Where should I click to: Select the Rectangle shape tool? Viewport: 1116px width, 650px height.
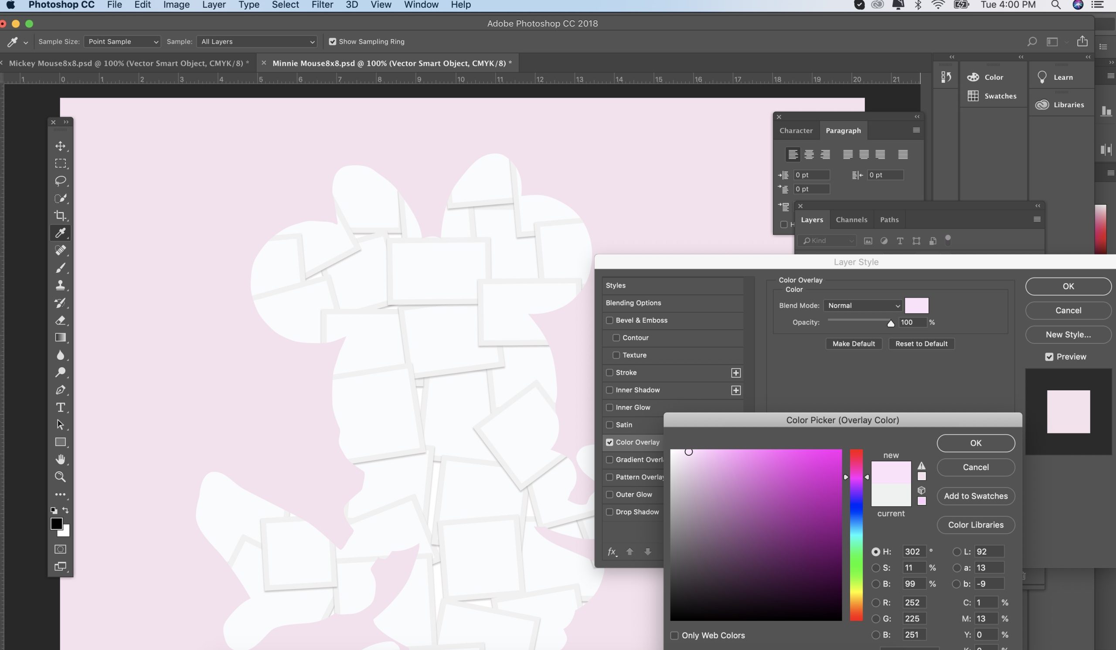(x=60, y=442)
